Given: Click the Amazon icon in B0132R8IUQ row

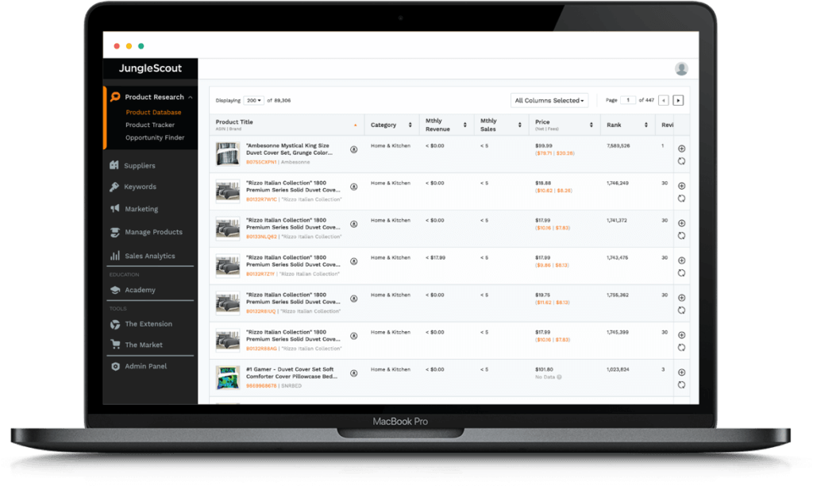Looking at the screenshot, I should 353,299.
